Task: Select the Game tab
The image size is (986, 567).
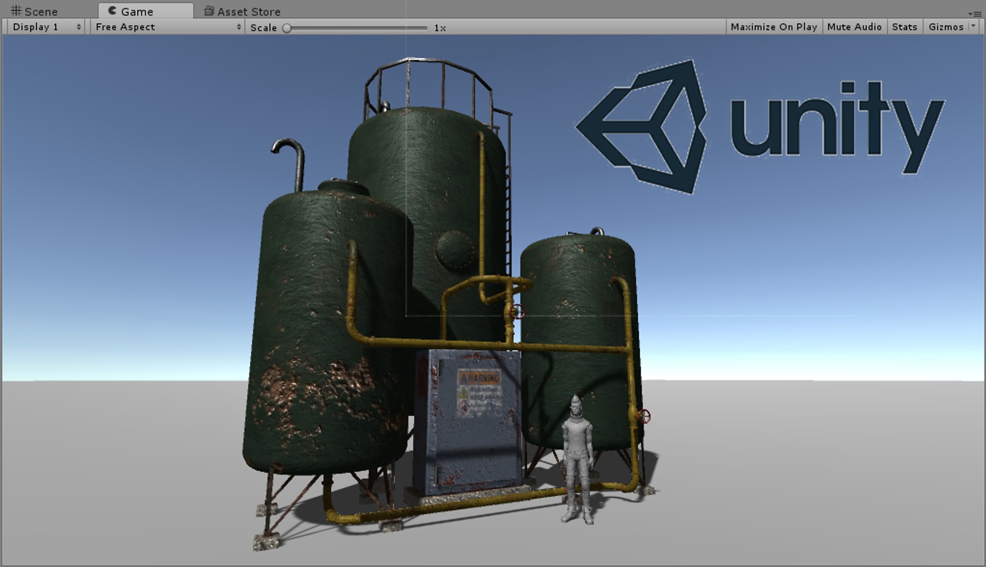Action: pyautogui.click(x=146, y=11)
